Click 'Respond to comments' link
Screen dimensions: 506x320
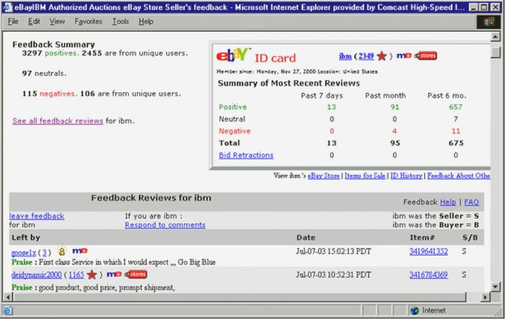(x=165, y=225)
